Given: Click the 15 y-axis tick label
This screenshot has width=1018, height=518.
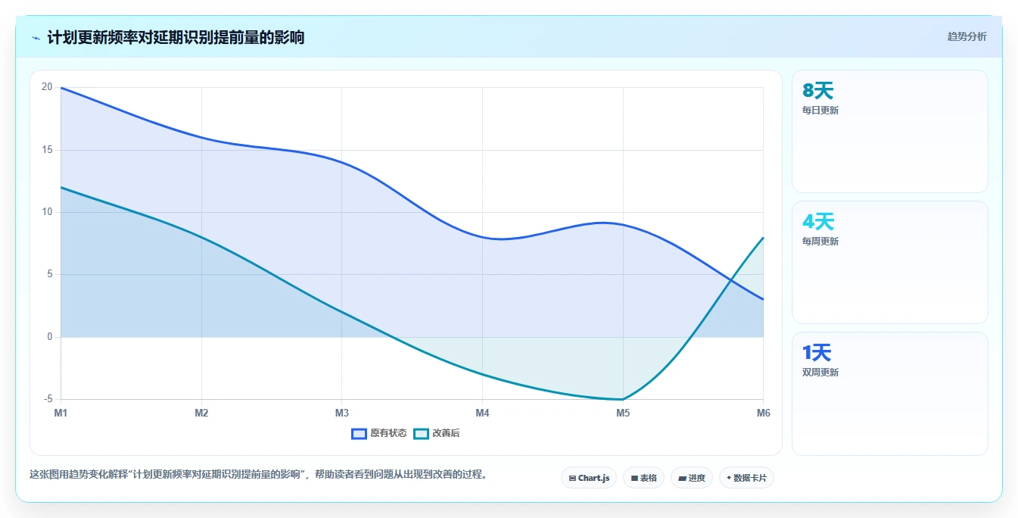Looking at the screenshot, I should coord(47,150).
